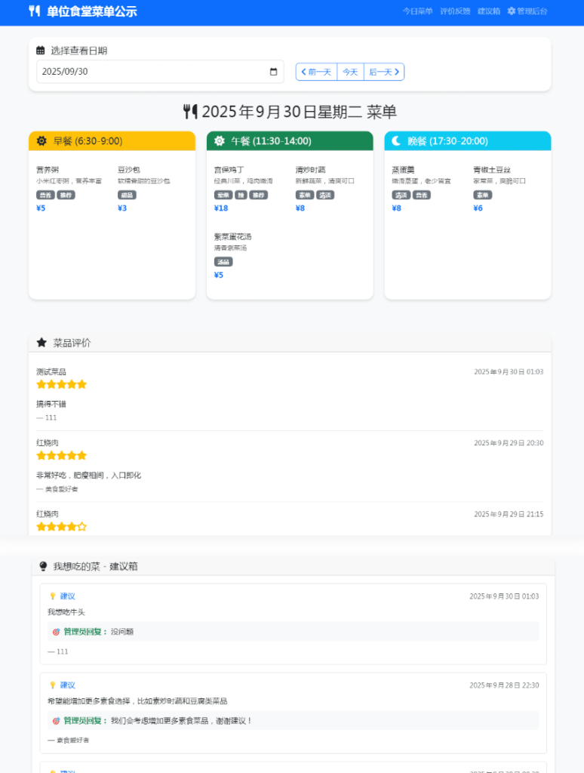Screen dimensions: 584x773
Task: 点击"今天"按钮回到当天菜单
Action: coord(349,71)
